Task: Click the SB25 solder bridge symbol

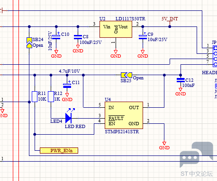Action: (127, 75)
